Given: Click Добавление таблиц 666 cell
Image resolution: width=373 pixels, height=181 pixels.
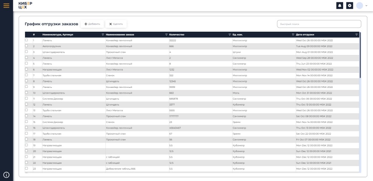Looking at the screenshot, I should coord(137,169).
